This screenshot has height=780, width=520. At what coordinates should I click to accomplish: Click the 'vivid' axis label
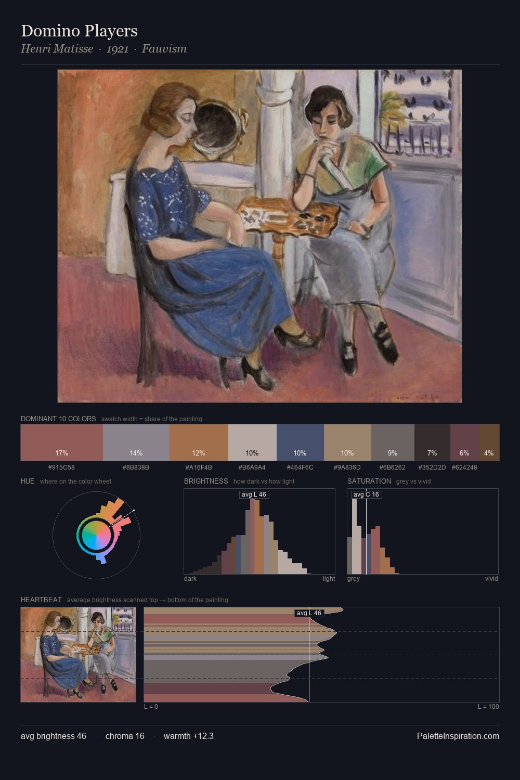click(x=491, y=579)
